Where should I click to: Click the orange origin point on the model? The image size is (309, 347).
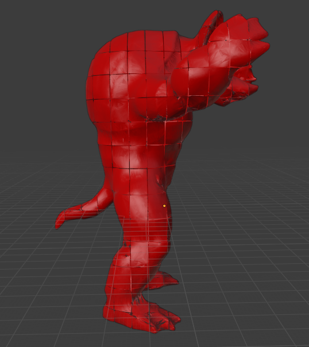[164, 206]
